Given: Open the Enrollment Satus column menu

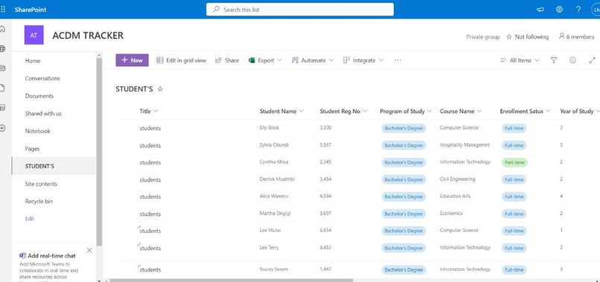Looking at the screenshot, I should coord(525,112).
